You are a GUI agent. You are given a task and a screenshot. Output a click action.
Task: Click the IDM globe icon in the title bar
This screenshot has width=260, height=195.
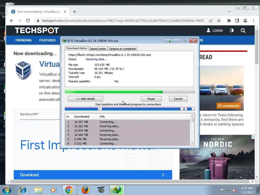click(x=64, y=41)
